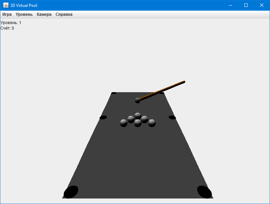Click the leftmost ball in the rack

[x=124, y=123]
